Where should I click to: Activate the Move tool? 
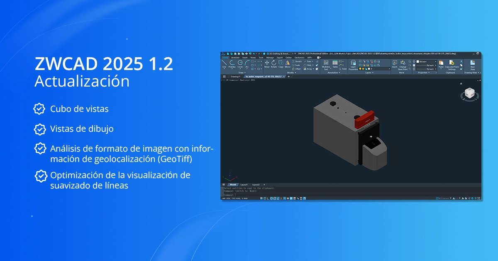point(267,63)
